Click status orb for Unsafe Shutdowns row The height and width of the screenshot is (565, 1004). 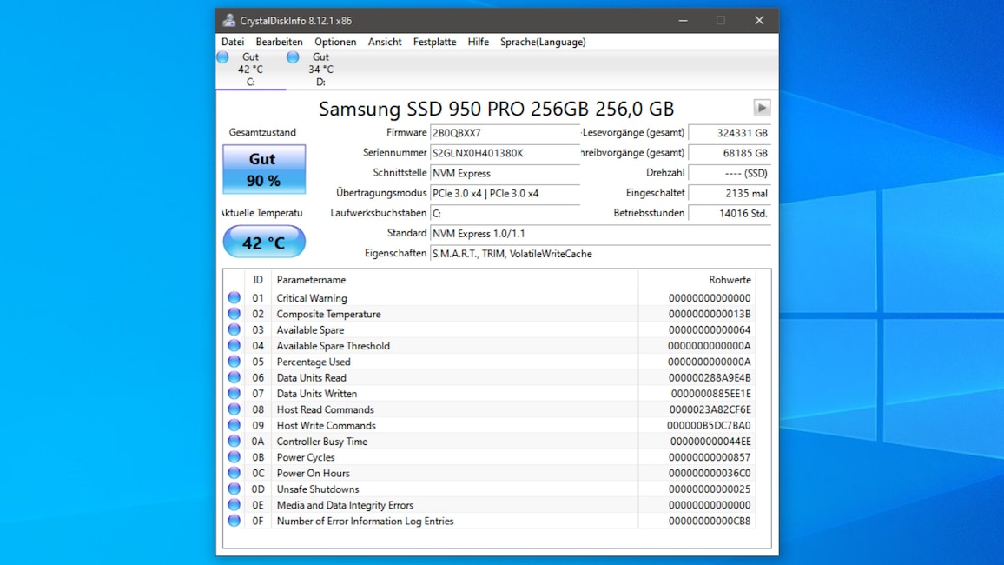pos(234,489)
